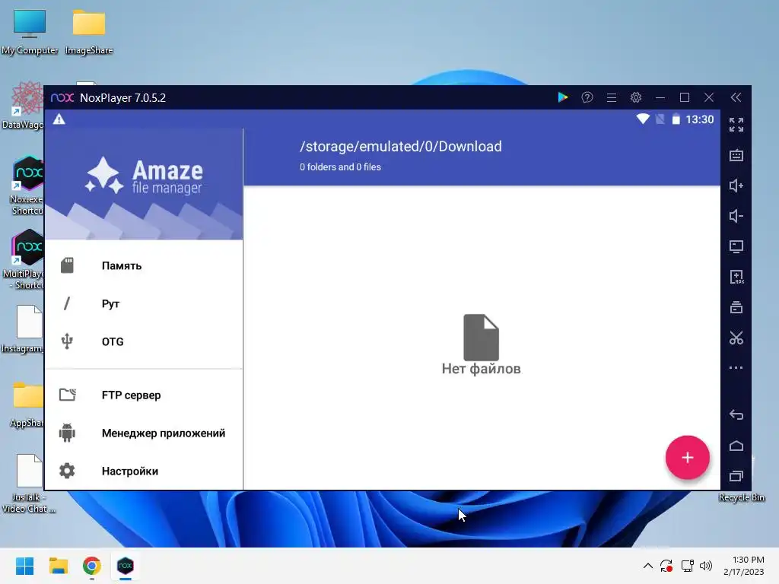Click the taskbar network icon
This screenshot has width=779, height=584.
point(687,566)
